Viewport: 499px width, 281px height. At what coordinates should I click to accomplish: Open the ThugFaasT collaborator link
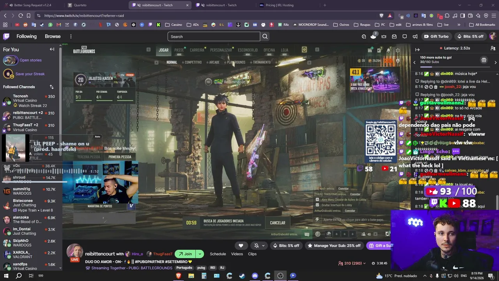[x=160, y=254]
